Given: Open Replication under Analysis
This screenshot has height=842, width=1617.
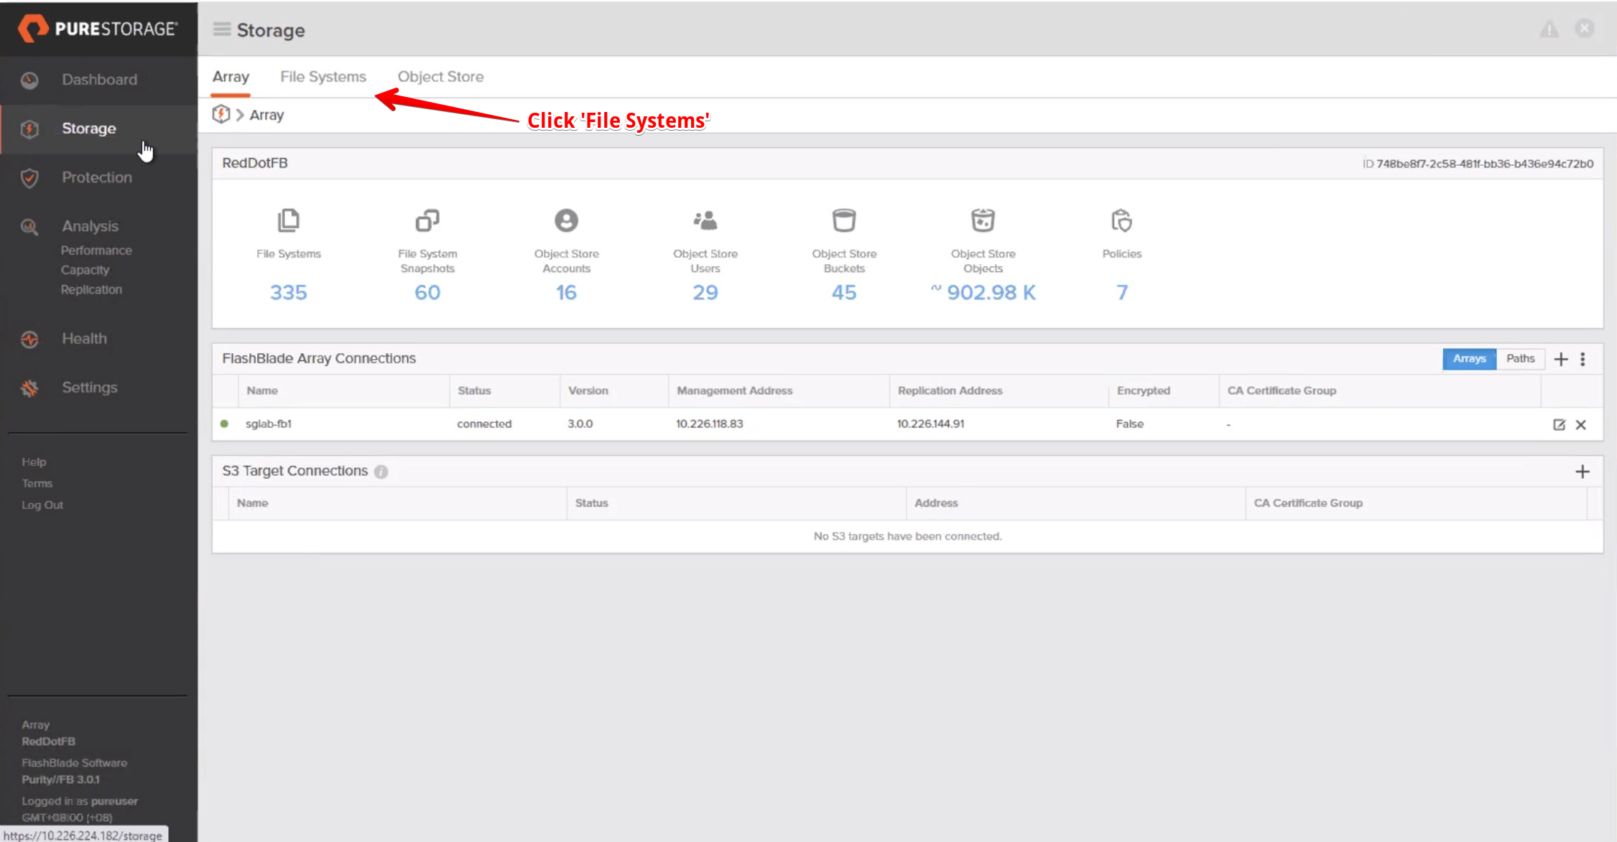Looking at the screenshot, I should (91, 289).
